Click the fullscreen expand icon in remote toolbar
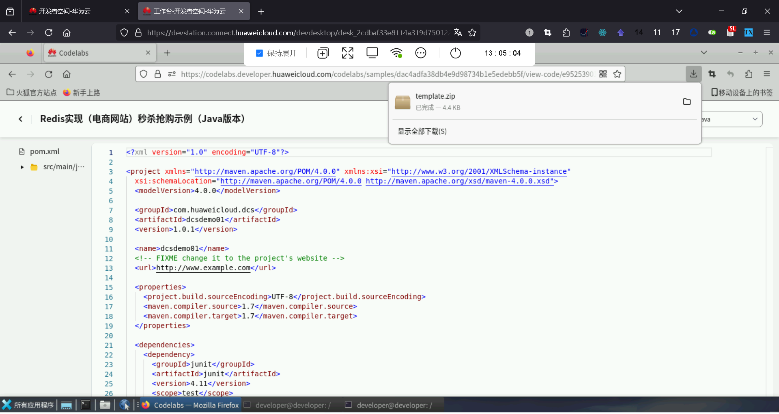Viewport: 779px width, 414px height. [347, 53]
